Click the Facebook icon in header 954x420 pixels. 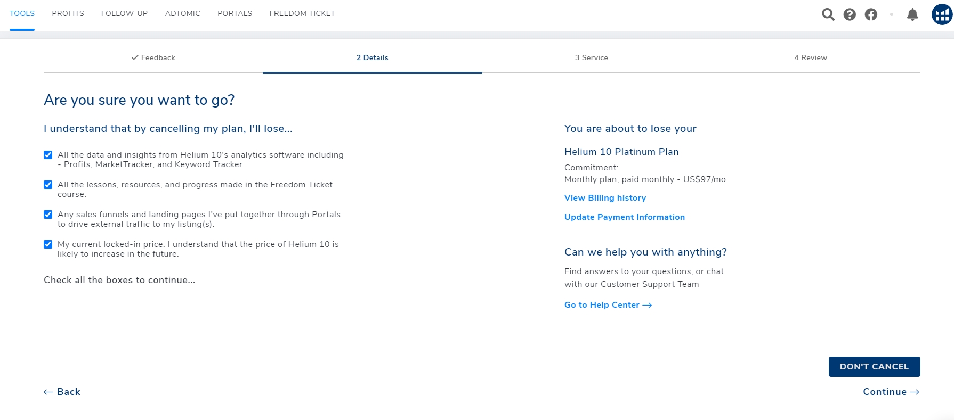click(x=871, y=14)
